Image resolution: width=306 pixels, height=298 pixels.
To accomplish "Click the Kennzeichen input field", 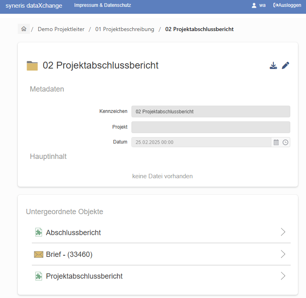I will (211, 111).
